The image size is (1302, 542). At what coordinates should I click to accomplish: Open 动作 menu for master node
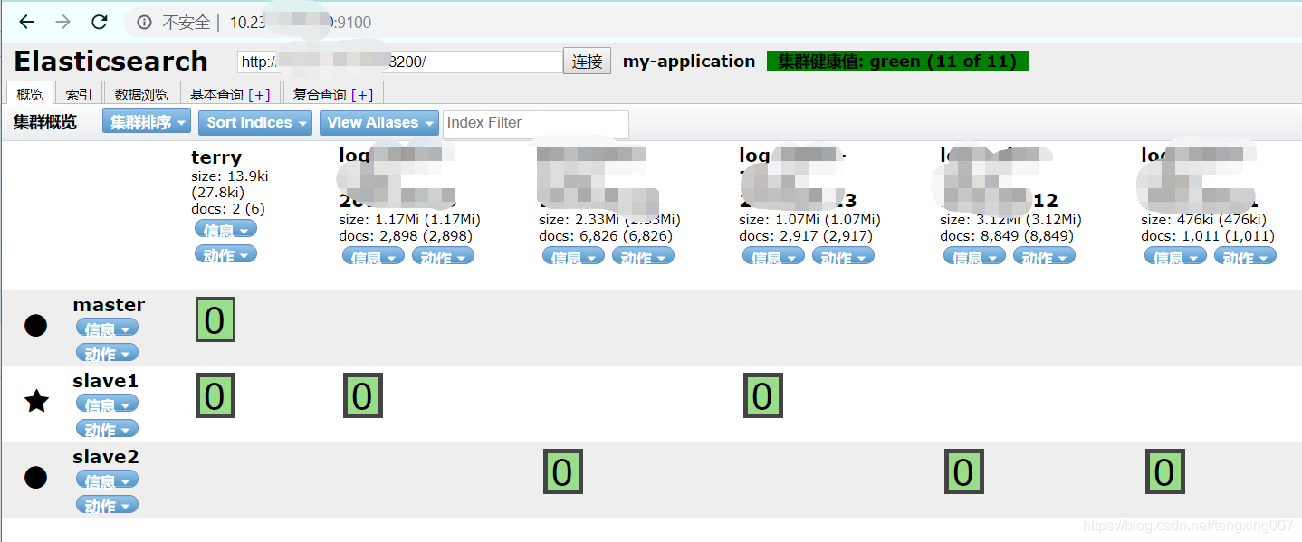coord(107,353)
